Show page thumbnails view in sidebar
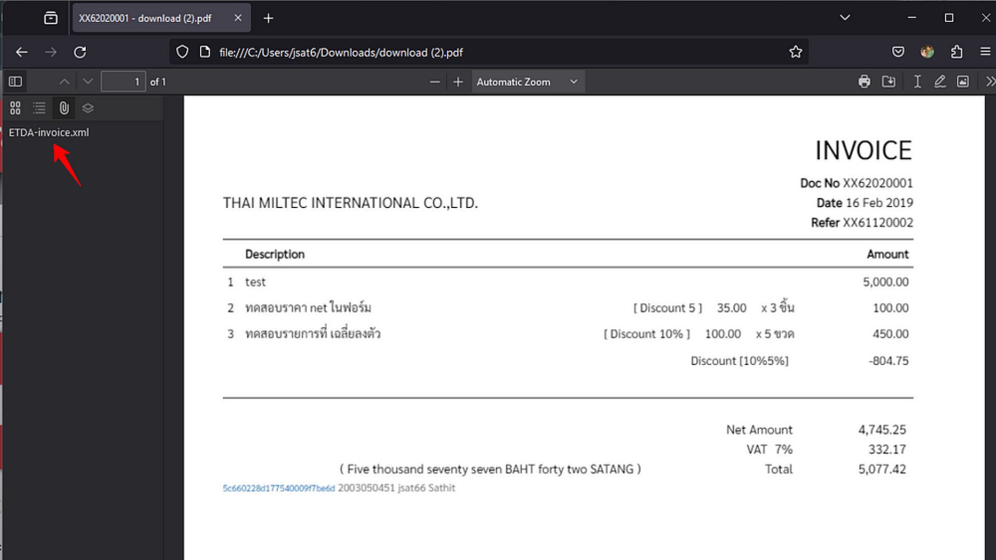This screenshot has height=560, width=996. 15,108
